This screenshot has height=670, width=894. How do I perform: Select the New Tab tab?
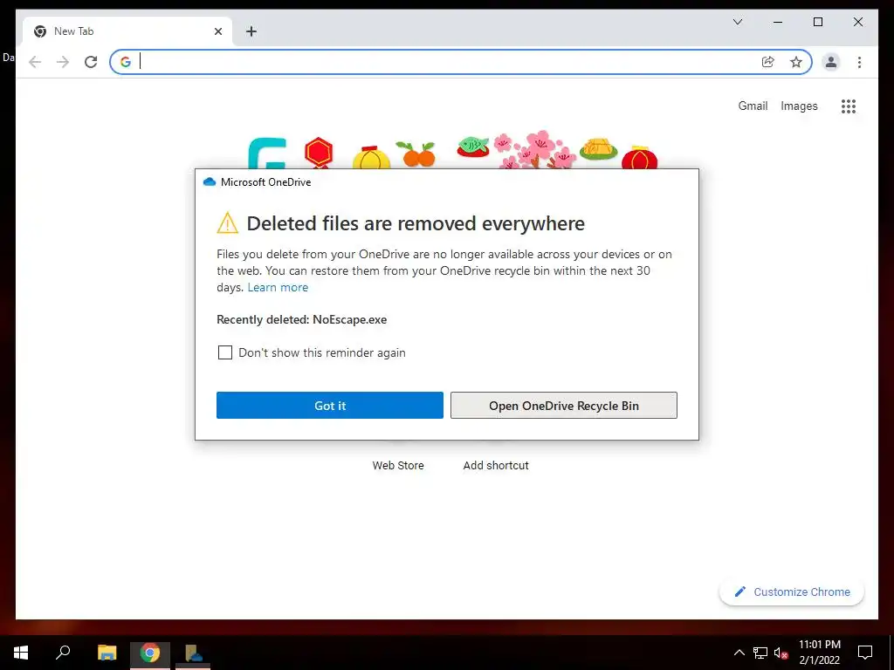pos(127,31)
